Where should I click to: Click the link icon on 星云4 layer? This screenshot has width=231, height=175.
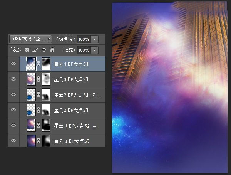(x=38, y=64)
